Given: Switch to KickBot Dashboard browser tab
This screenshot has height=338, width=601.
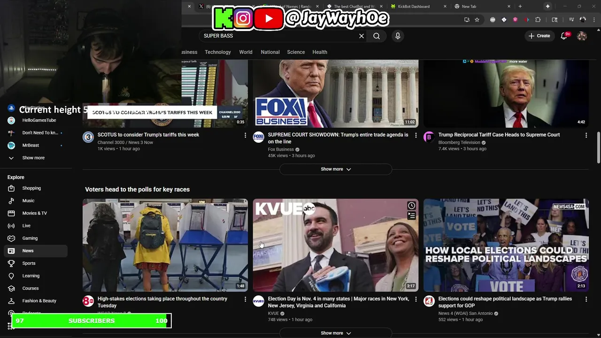Looking at the screenshot, I should 418,6.
